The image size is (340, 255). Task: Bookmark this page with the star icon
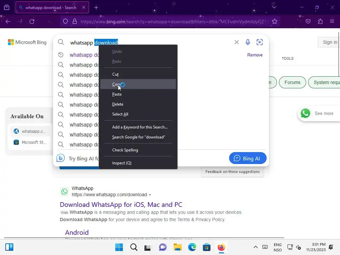(x=275, y=22)
